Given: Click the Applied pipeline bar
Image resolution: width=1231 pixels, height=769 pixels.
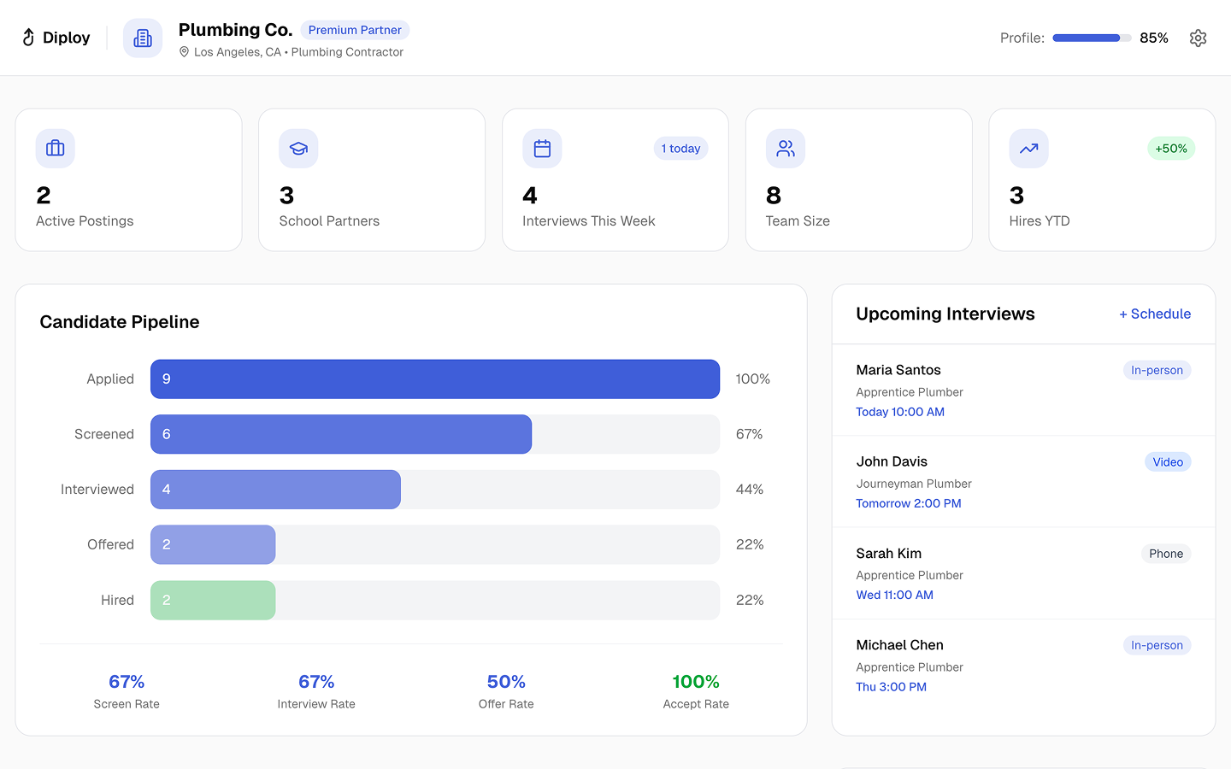Looking at the screenshot, I should click(x=434, y=379).
